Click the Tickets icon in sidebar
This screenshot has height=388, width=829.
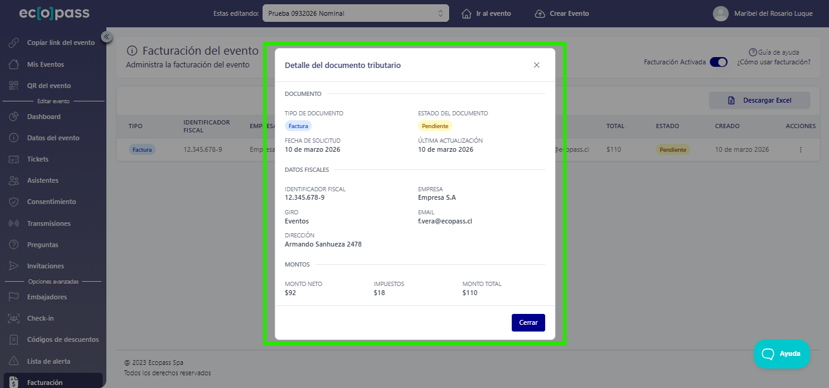[x=14, y=159]
